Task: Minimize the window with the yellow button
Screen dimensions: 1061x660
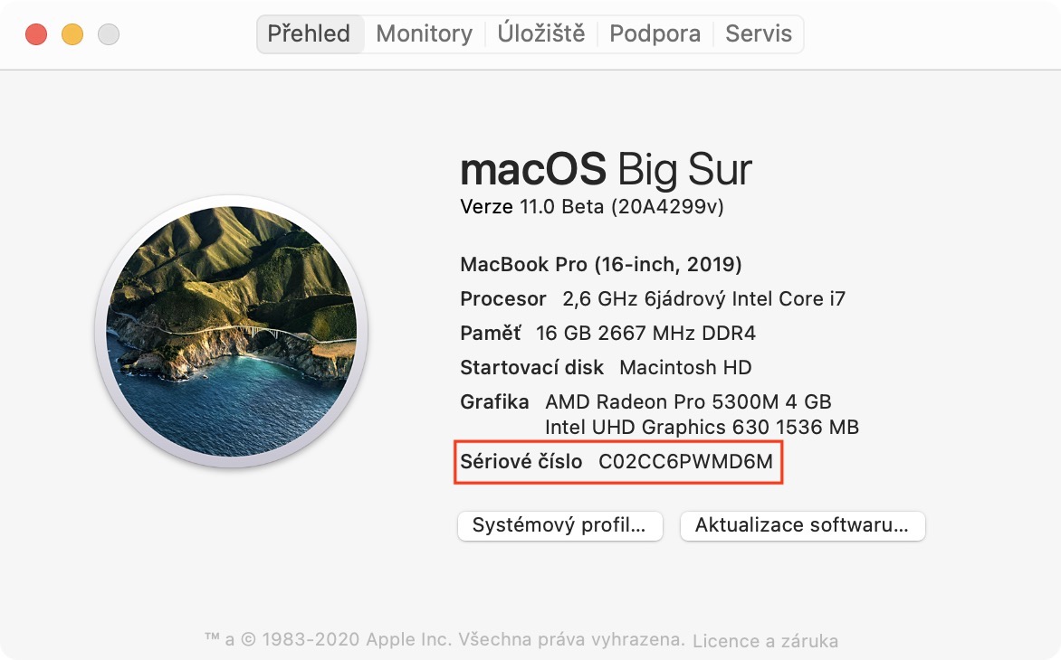Action: coord(72,35)
